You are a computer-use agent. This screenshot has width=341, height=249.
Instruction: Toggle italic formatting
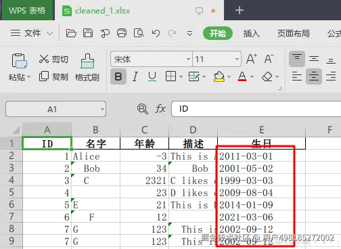[135, 76]
